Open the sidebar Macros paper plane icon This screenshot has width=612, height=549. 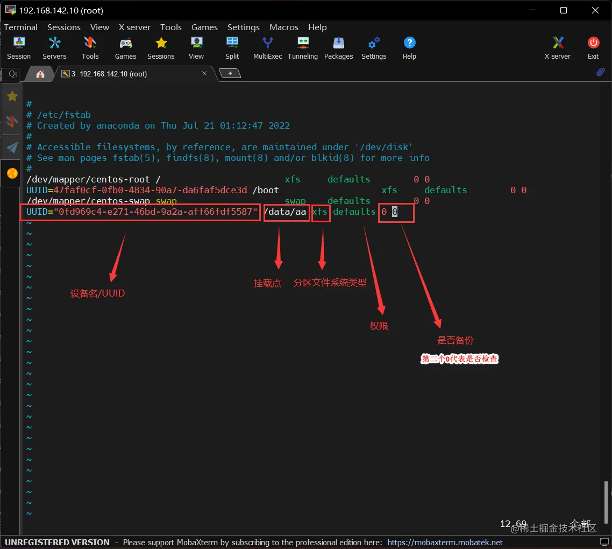[12, 147]
